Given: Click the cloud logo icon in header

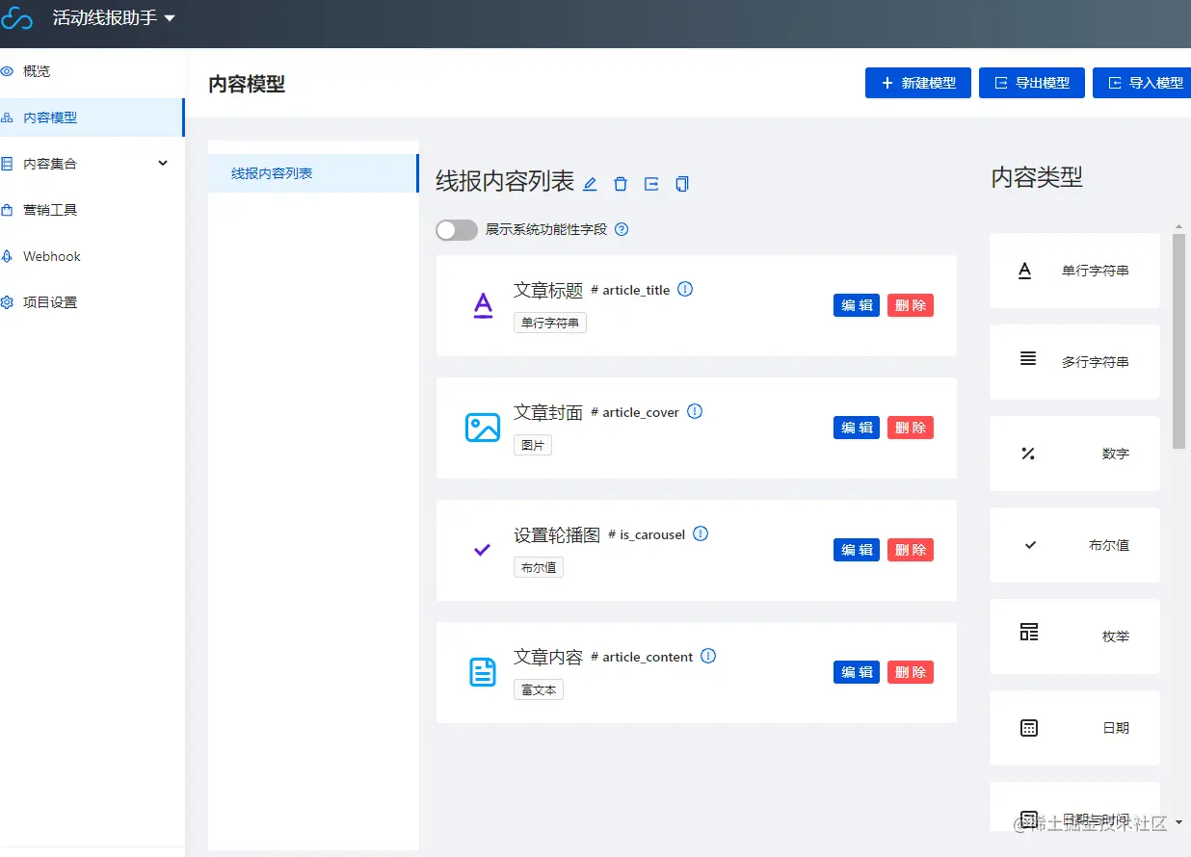Looking at the screenshot, I should click(16, 17).
